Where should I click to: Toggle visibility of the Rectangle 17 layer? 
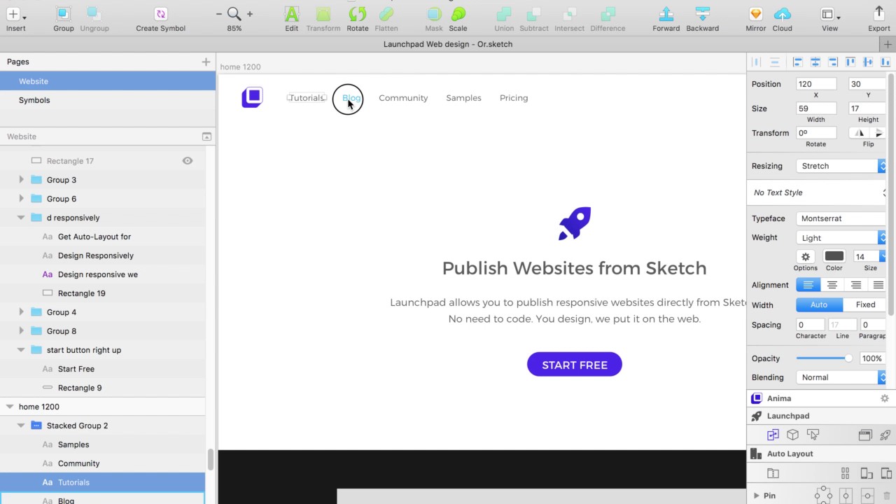pyautogui.click(x=187, y=160)
